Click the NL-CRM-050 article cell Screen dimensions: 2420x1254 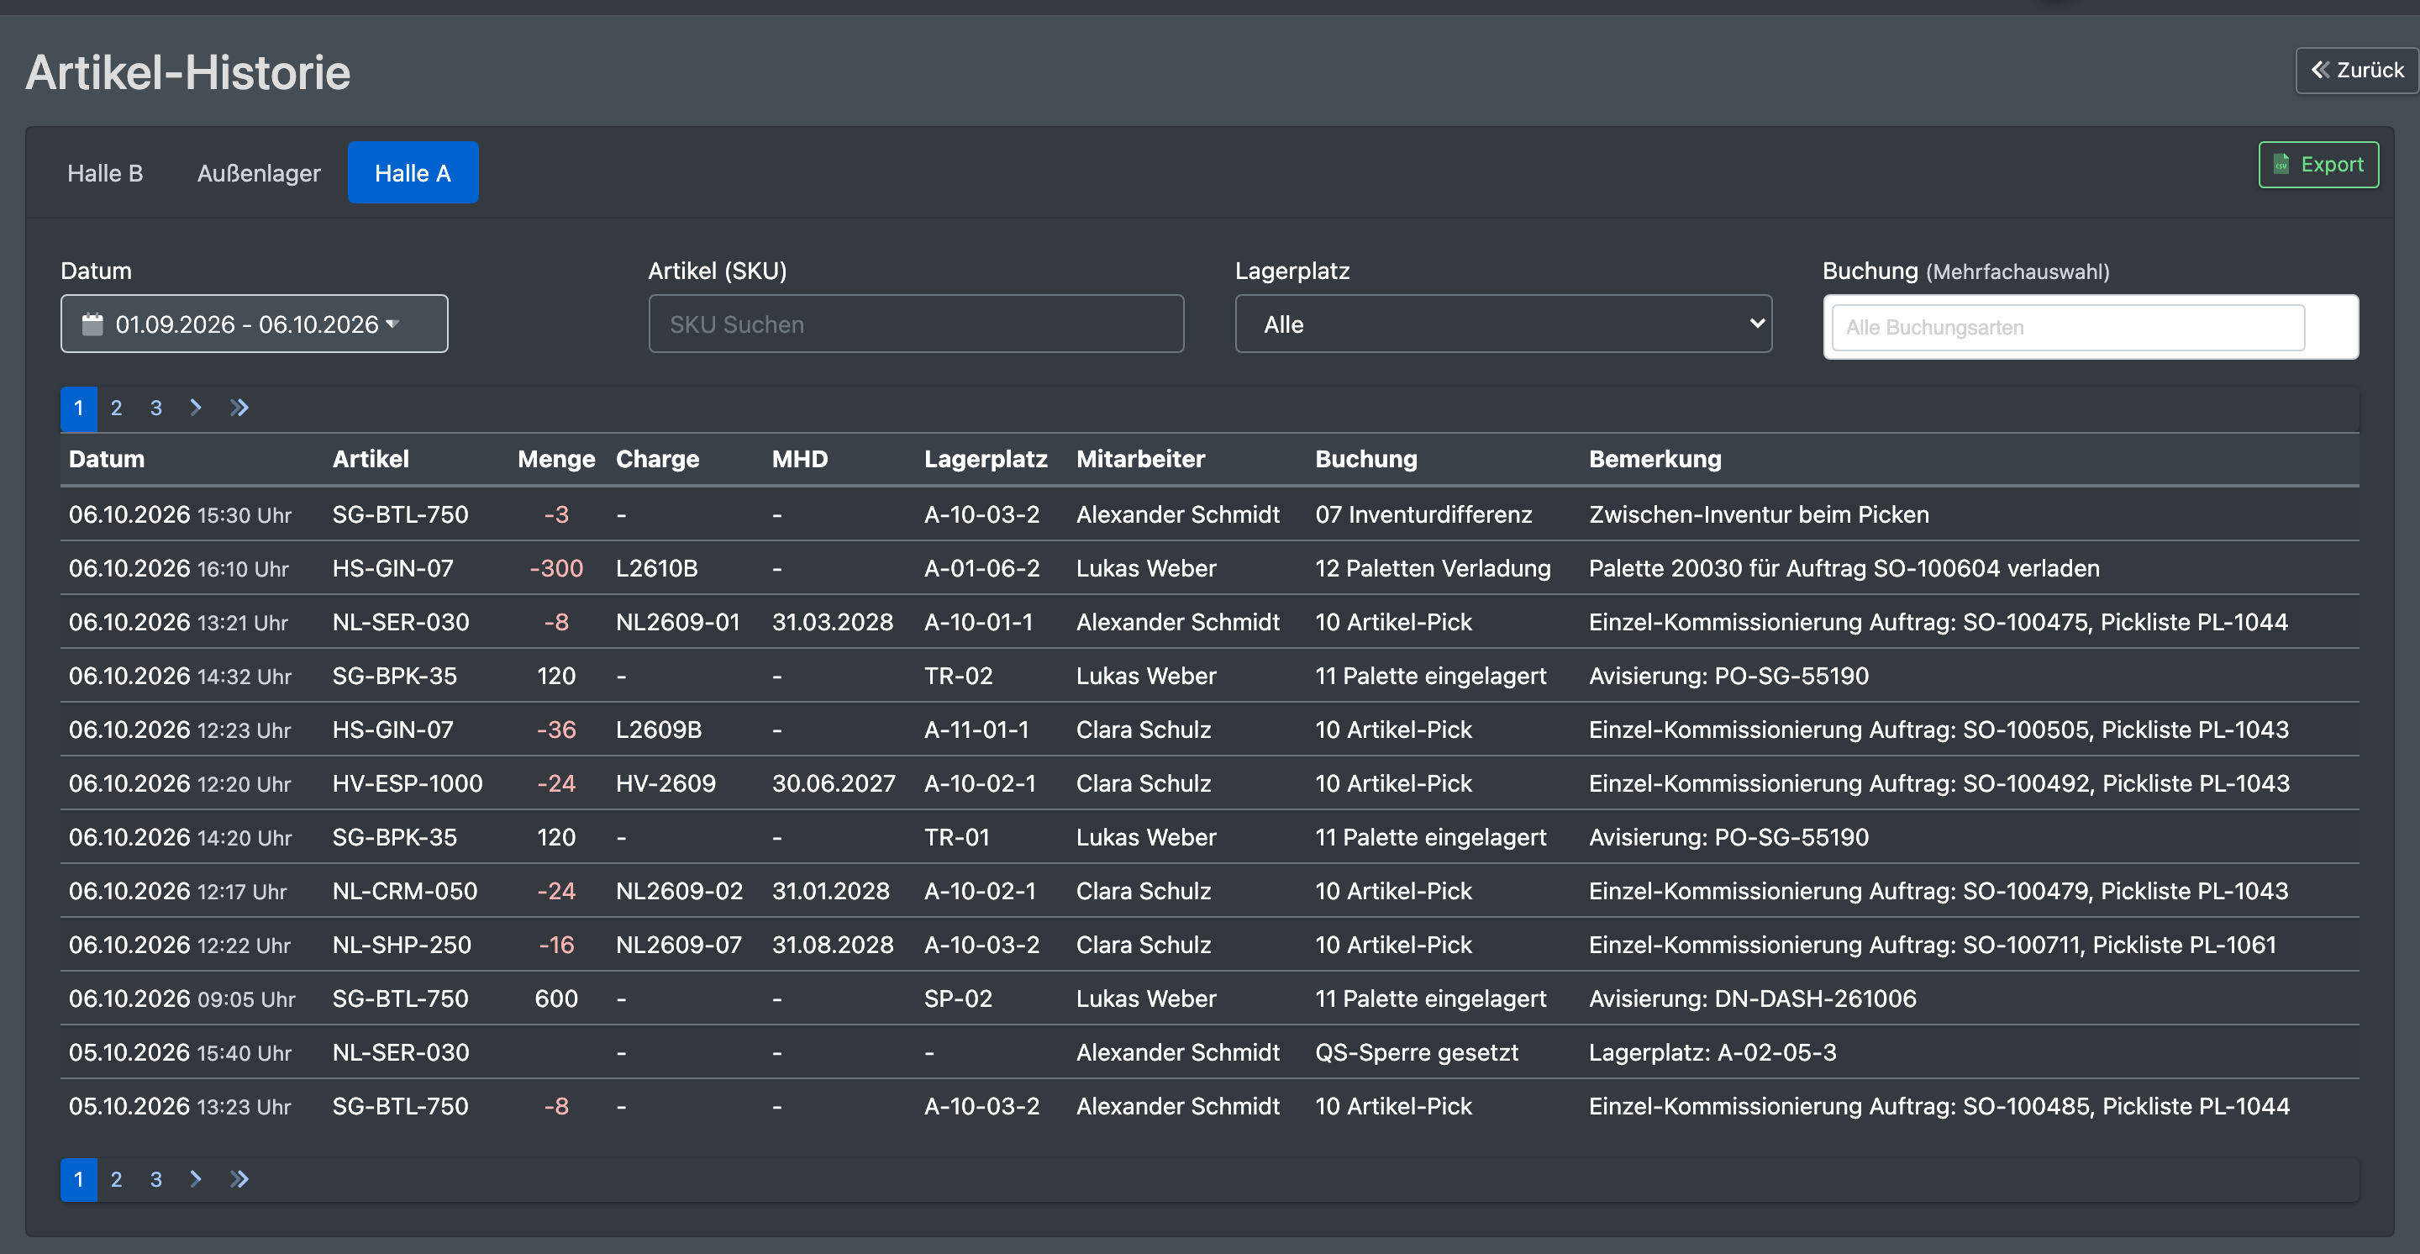(x=405, y=892)
